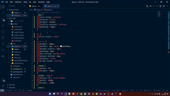Viewport: 170px width, 96px height.
Task: Open Explorer panel more actions ellipsis
Action: pos(25,6)
